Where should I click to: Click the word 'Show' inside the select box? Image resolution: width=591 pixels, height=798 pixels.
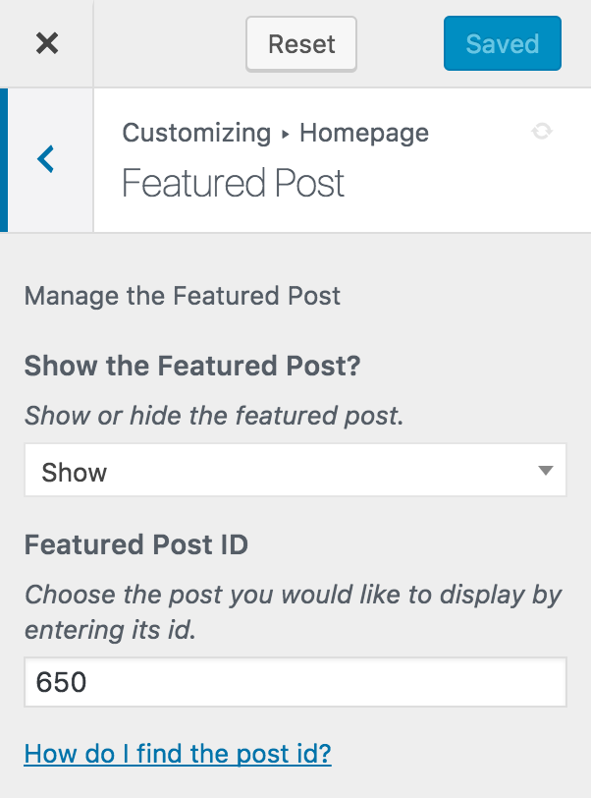(75, 473)
